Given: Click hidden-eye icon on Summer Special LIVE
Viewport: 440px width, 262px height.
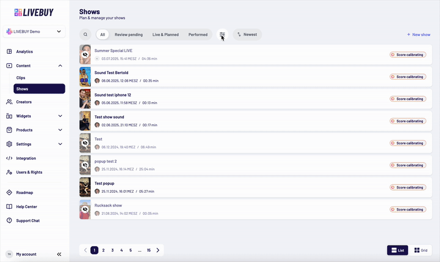Looking at the screenshot, I should pyautogui.click(x=85, y=54).
